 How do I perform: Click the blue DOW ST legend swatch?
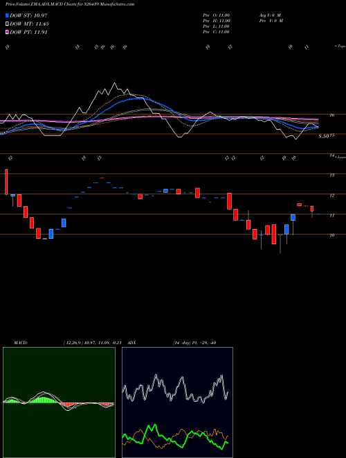[7, 15]
